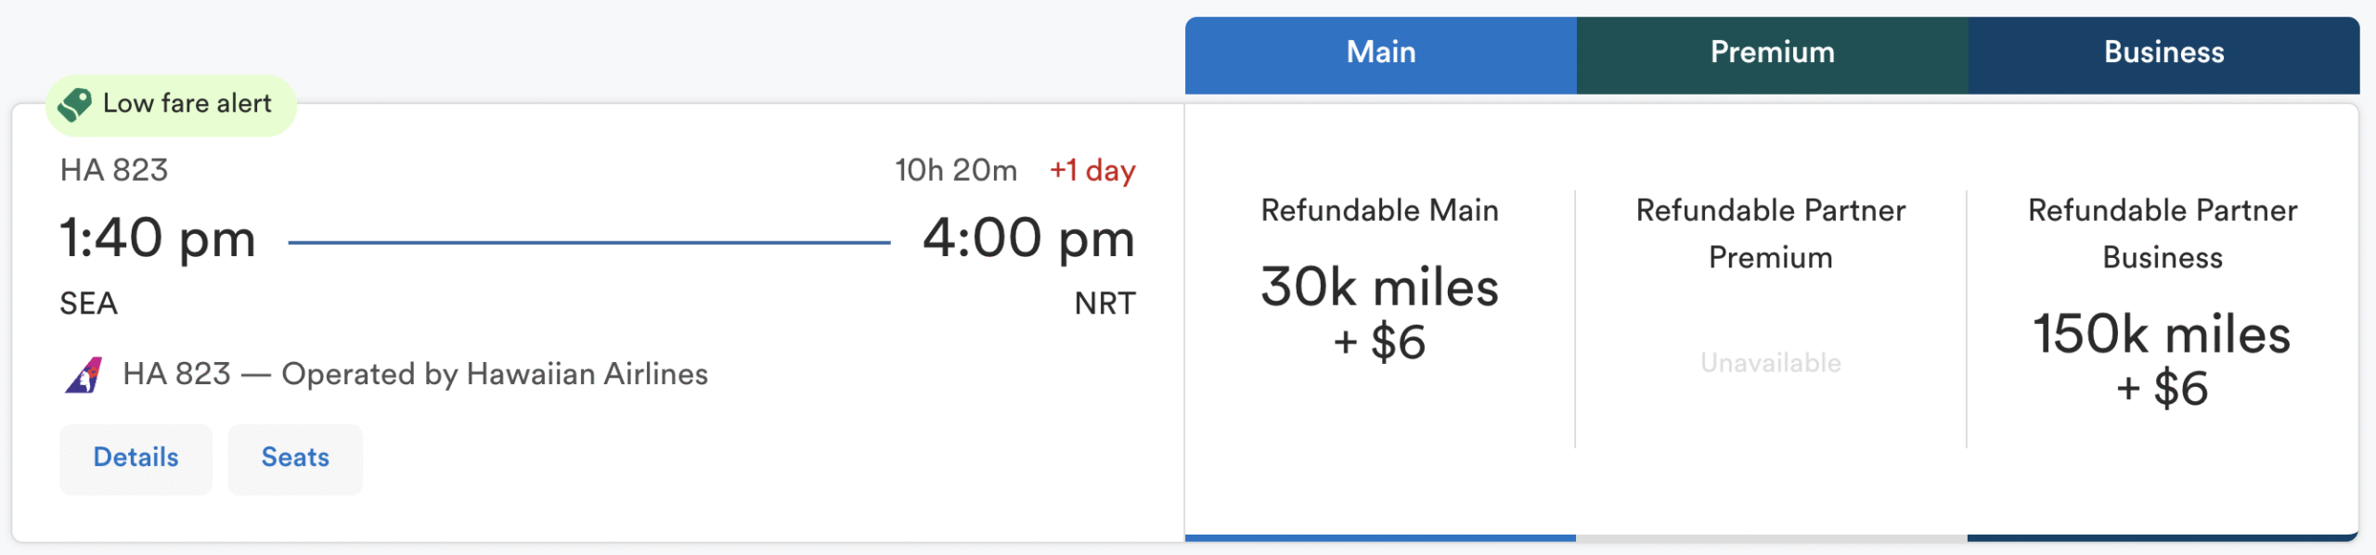The height and width of the screenshot is (555, 2376).
Task: Click the 10h 20m duration label
Action: (x=955, y=171)
